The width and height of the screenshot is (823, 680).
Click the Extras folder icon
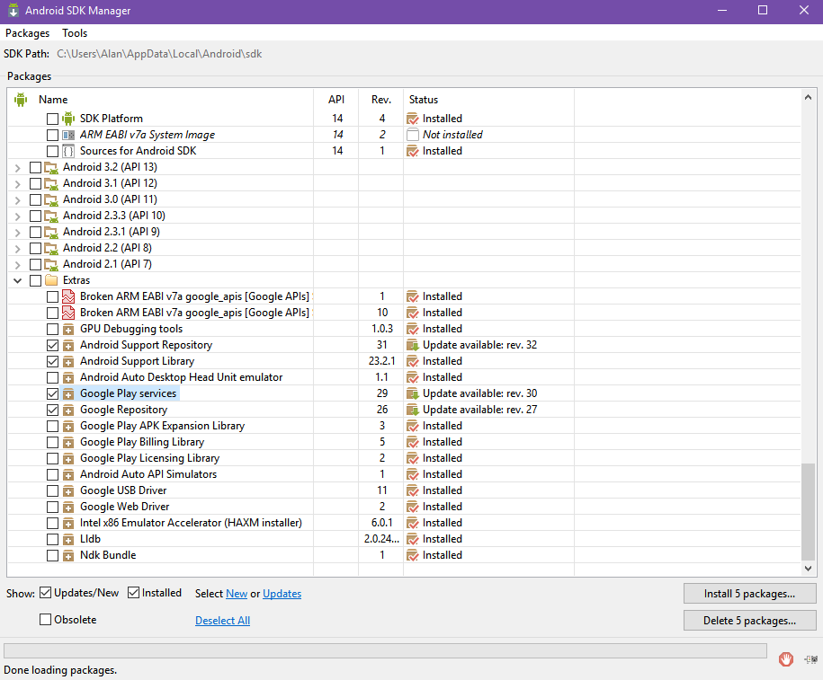click(x=51, y=280)
